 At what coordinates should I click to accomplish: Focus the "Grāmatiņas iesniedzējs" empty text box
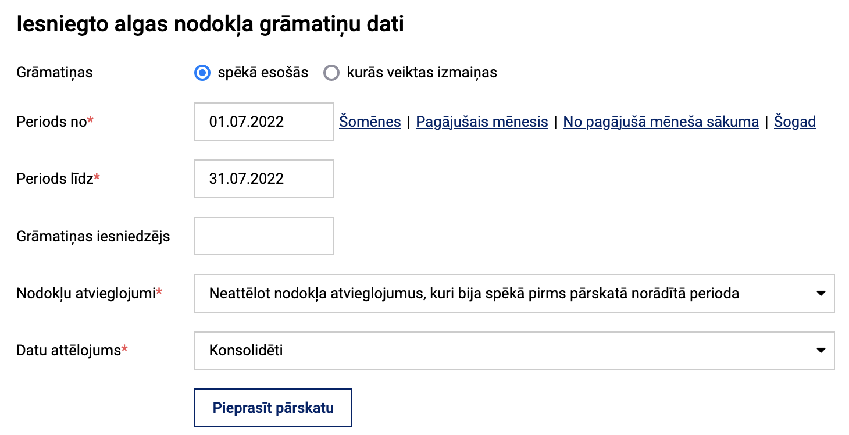point(263,236)
